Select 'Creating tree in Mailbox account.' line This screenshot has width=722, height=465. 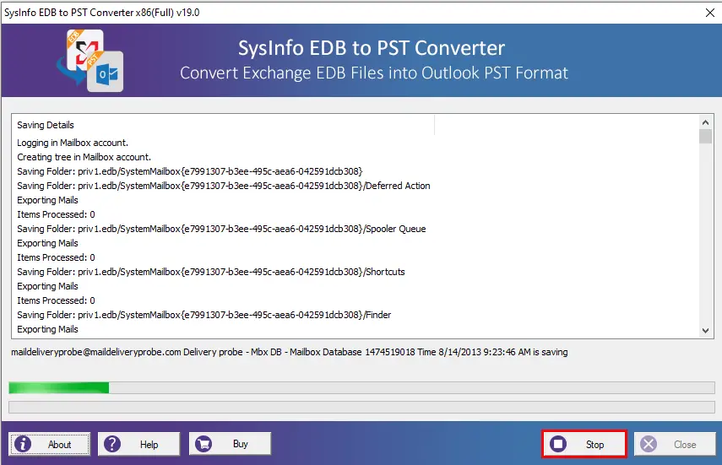point(84,157)
